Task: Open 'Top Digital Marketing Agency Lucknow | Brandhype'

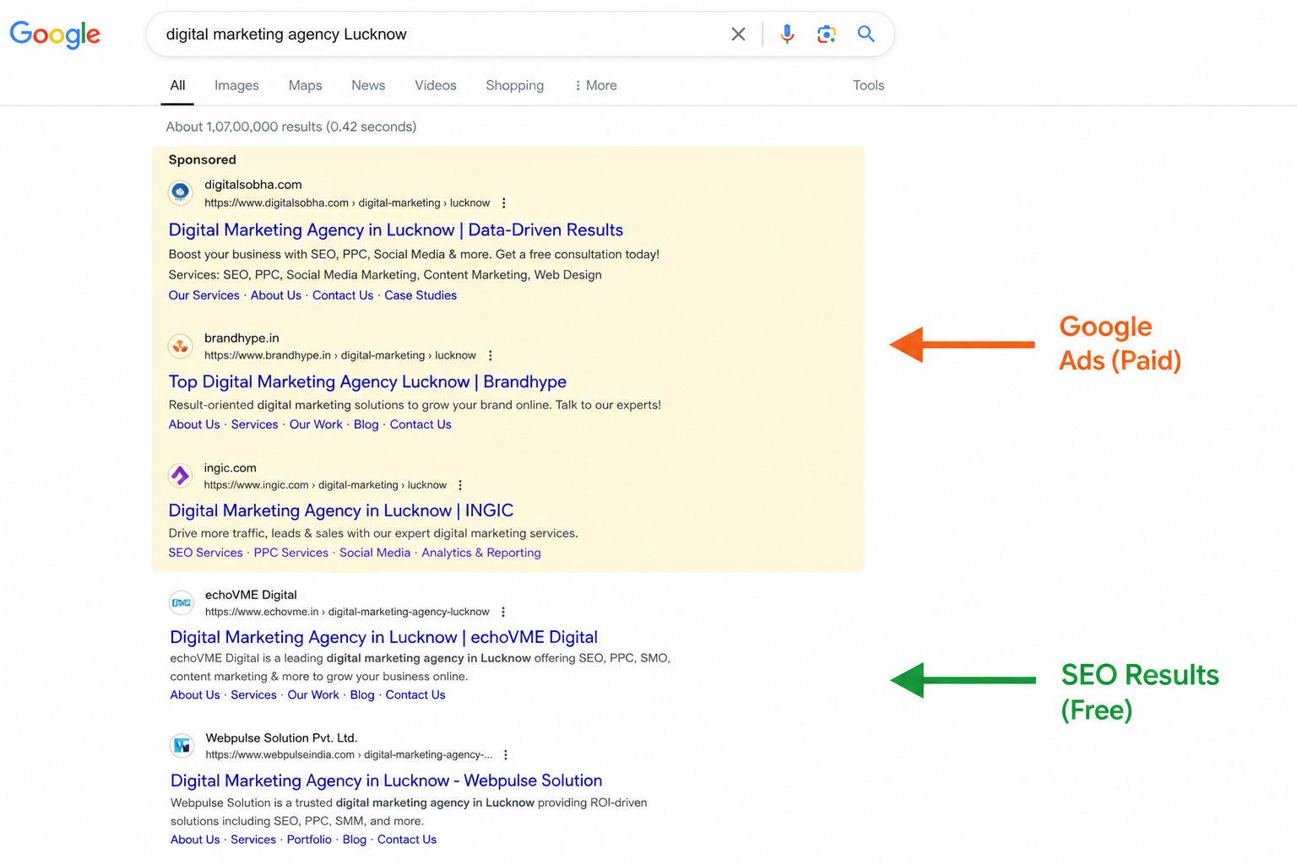Action: (x=367, y=381)
